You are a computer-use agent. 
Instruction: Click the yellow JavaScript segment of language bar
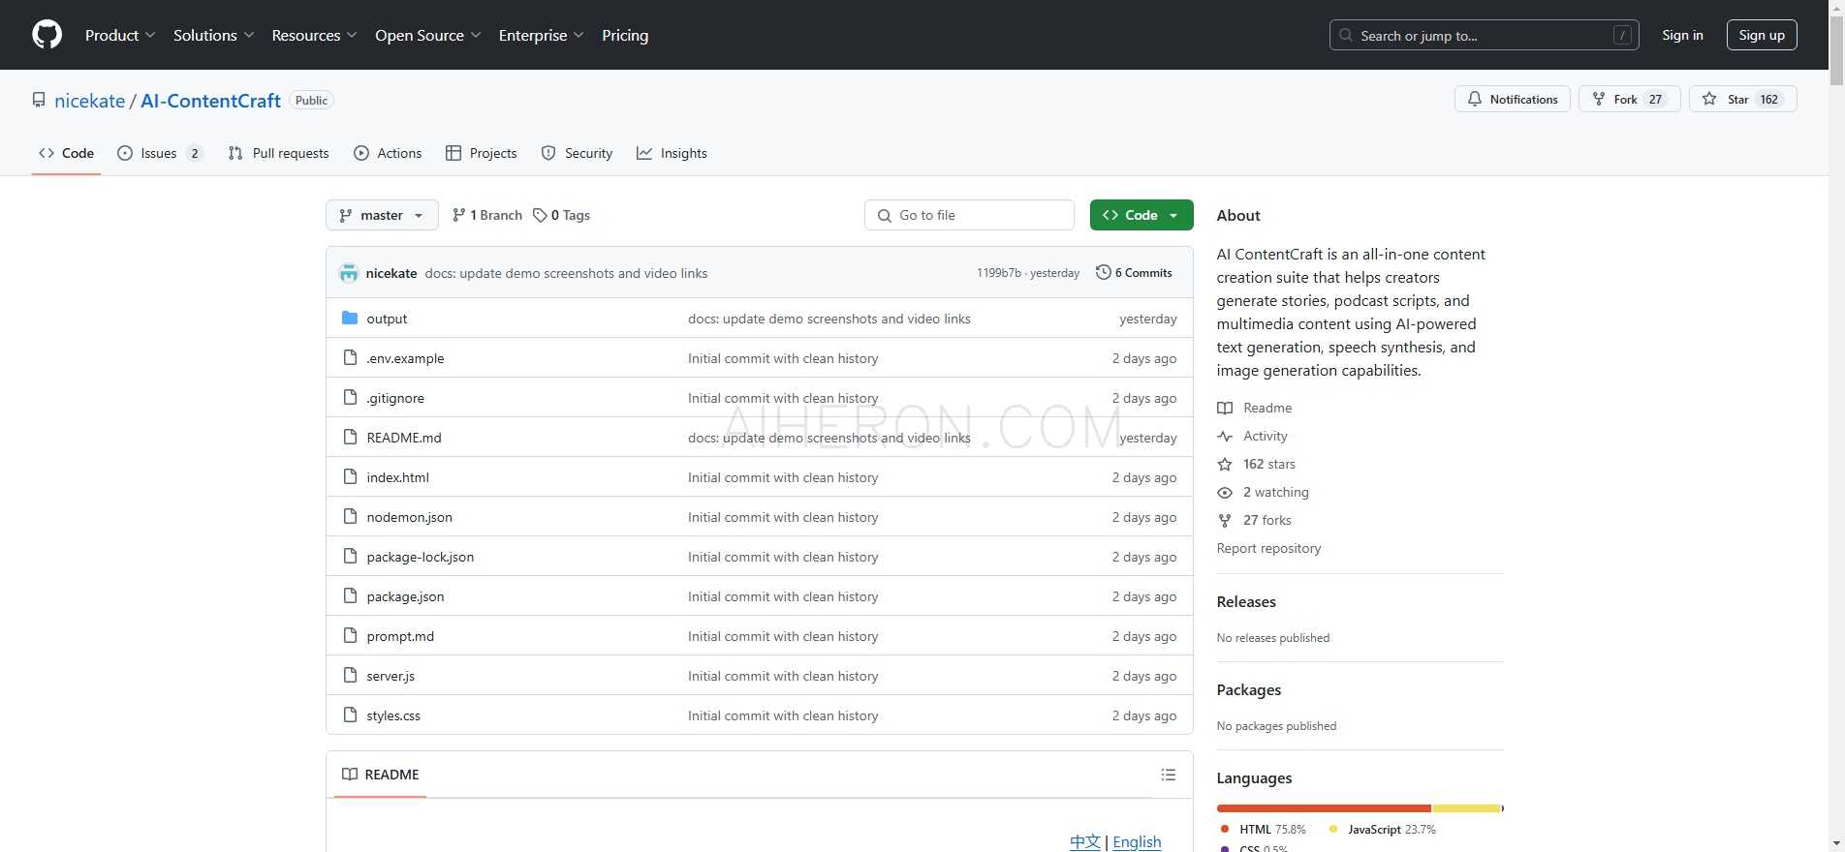1466,808
